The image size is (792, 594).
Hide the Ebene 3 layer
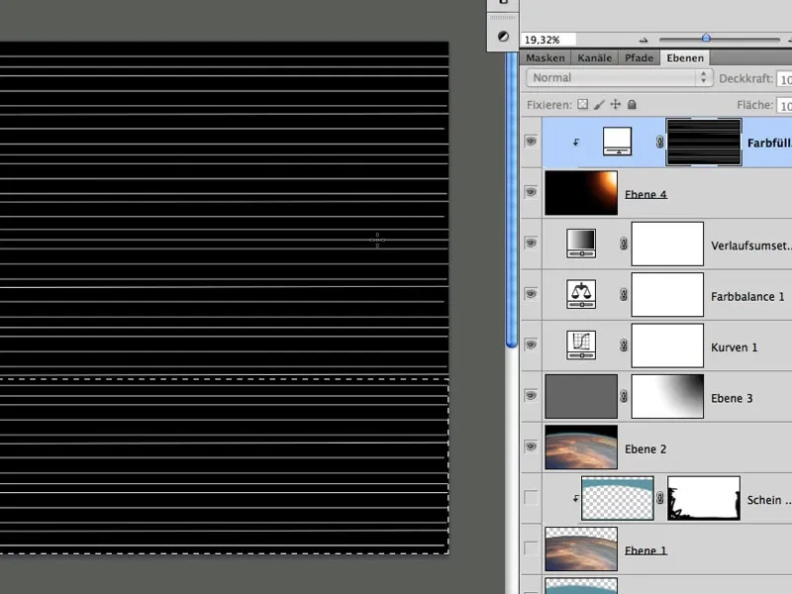coord(531,395)
